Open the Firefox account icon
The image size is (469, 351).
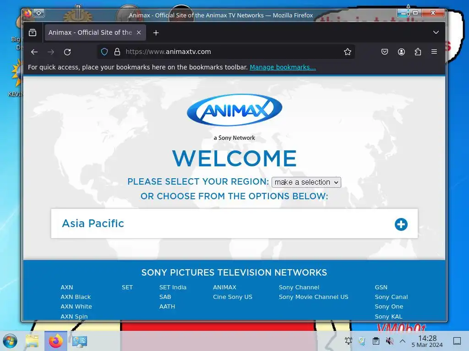tap(401, 52)
